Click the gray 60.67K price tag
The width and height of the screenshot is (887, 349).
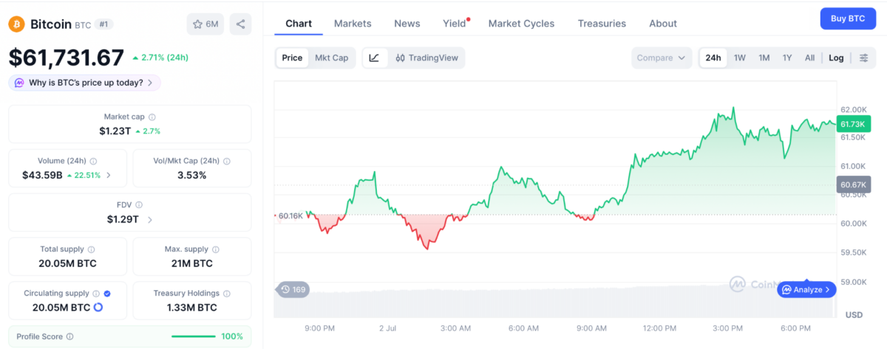pyautogui.click(x=854, y=184)
